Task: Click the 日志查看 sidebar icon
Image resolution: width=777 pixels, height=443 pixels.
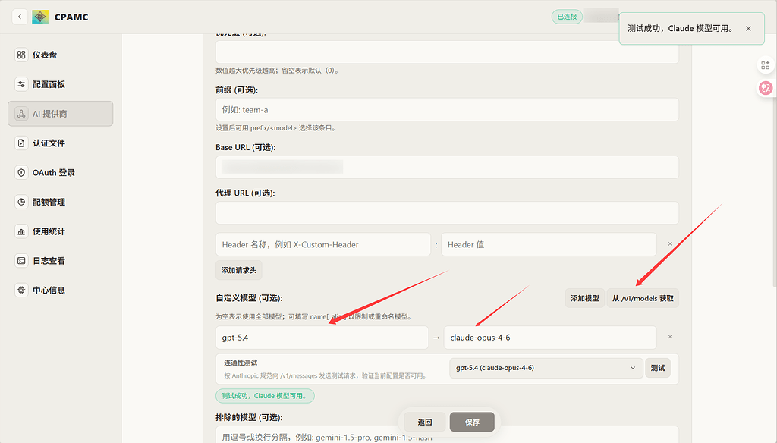Action: coord(21,261)
